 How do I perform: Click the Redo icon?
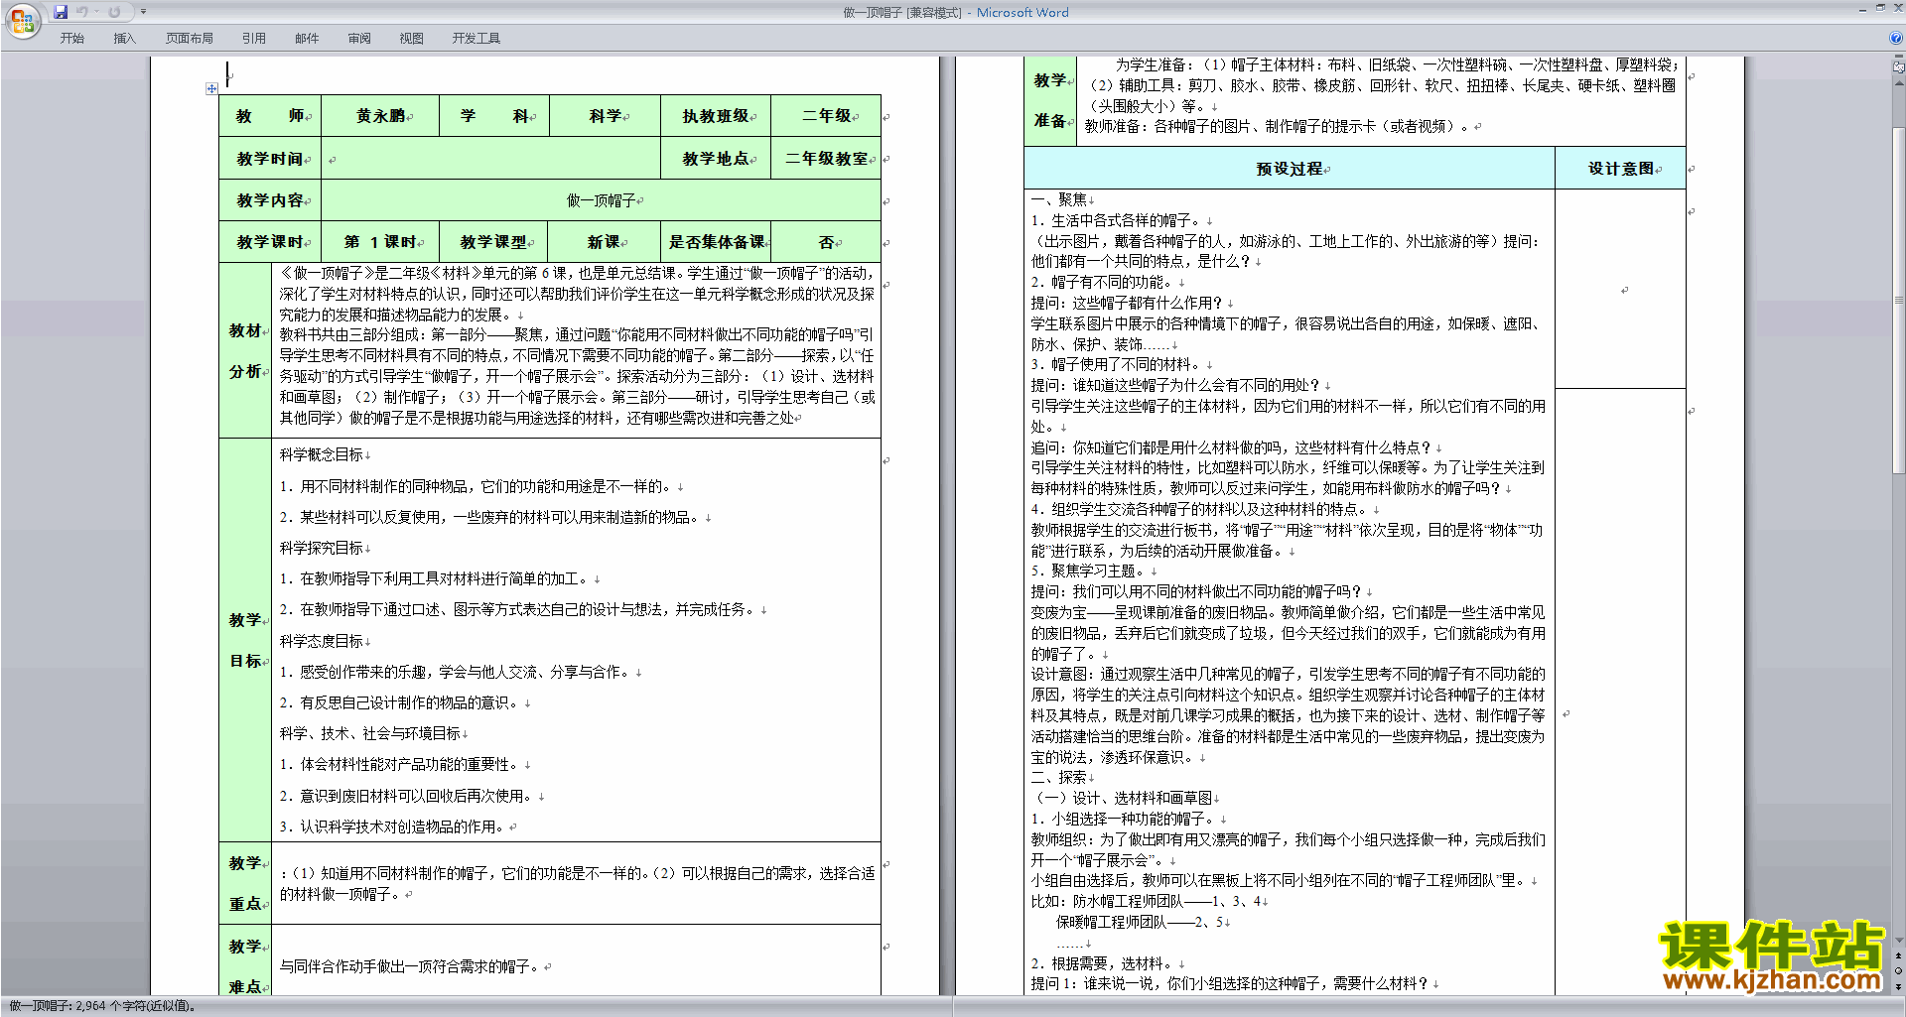pyautogui.click(x=114, y=12)
